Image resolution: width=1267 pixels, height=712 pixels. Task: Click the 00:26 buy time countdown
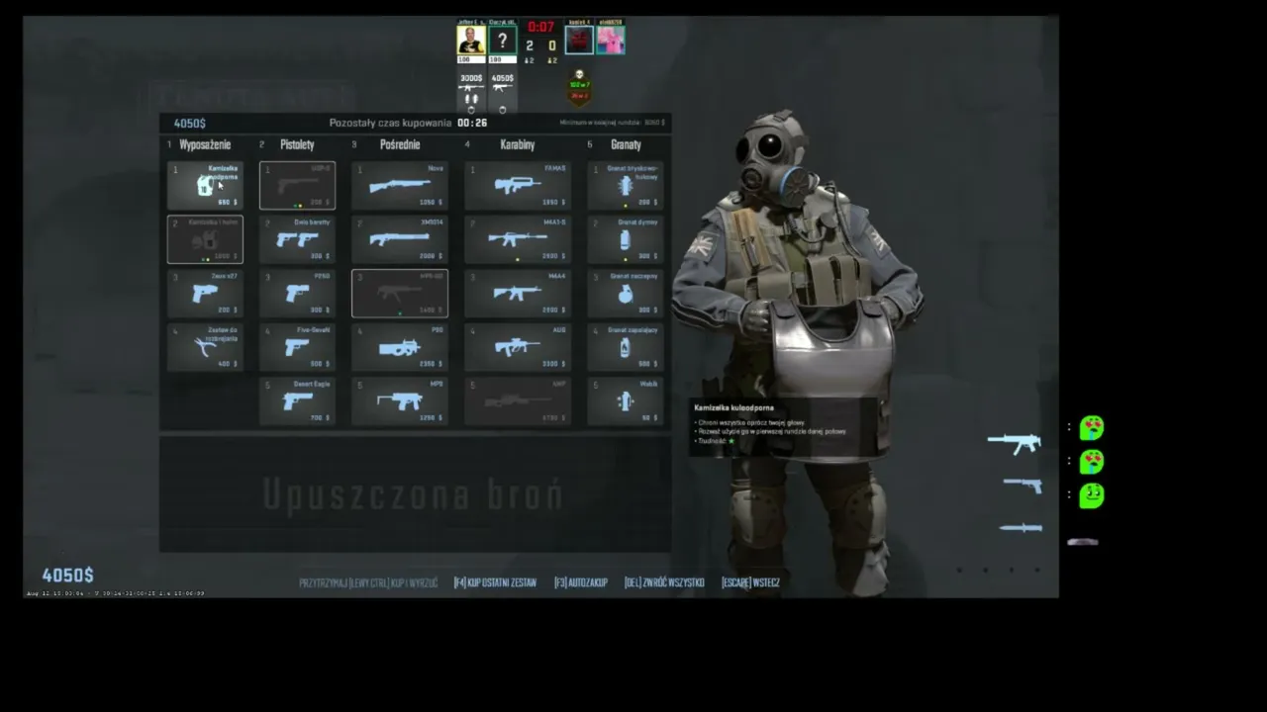[472, 123]
